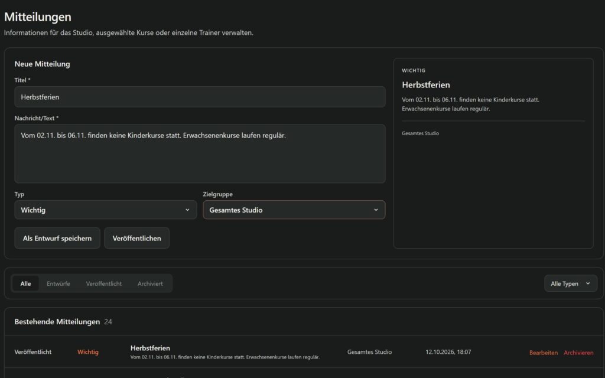Open the Zielgruppe dropdown set to Gesamtes Studio

click(294, 210)
